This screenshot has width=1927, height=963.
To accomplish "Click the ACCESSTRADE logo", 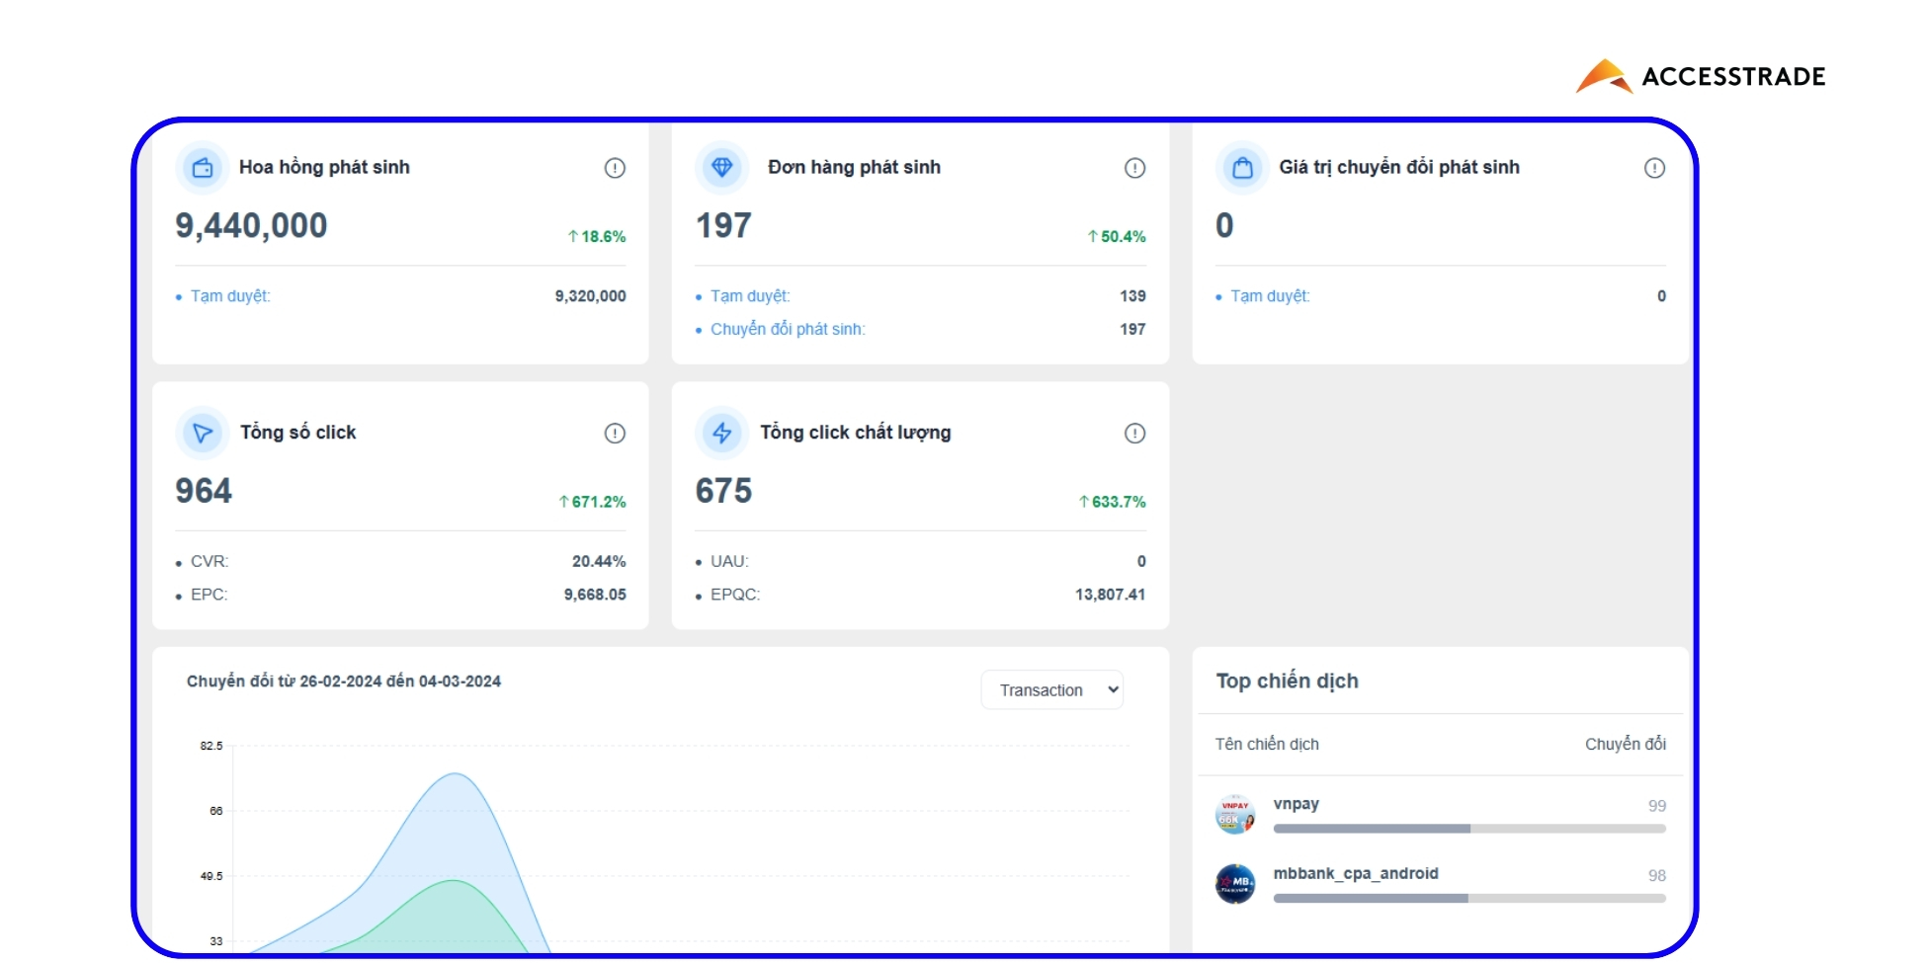I will pos(1701,76).
